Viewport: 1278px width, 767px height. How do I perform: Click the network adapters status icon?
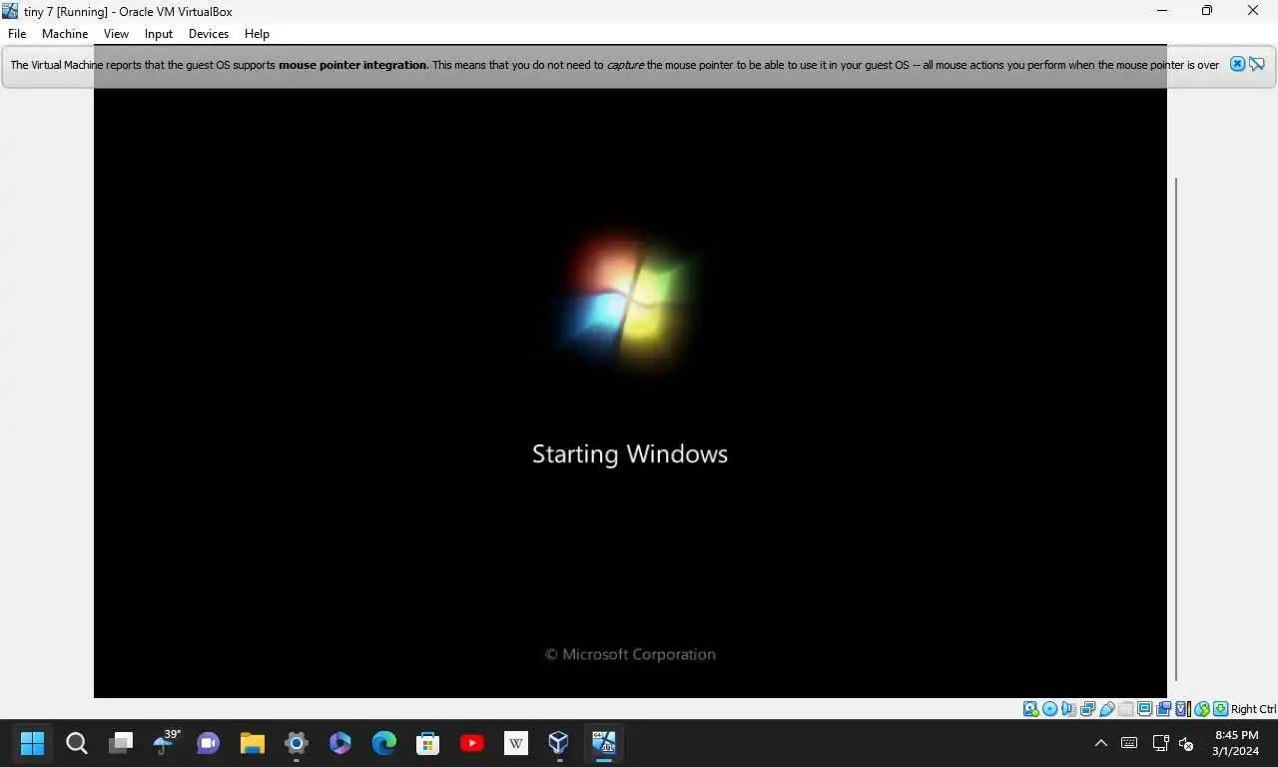pos(1087,709)
